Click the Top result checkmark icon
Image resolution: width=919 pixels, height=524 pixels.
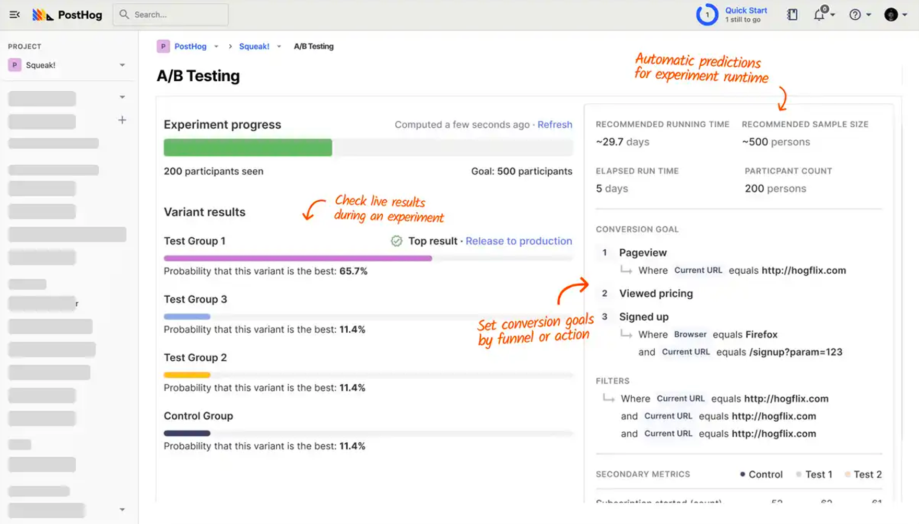coord(397,241)
